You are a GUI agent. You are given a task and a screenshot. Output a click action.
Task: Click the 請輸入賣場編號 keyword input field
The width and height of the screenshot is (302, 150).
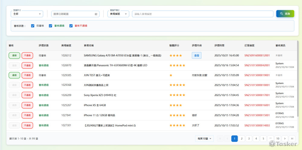point(202,14)
